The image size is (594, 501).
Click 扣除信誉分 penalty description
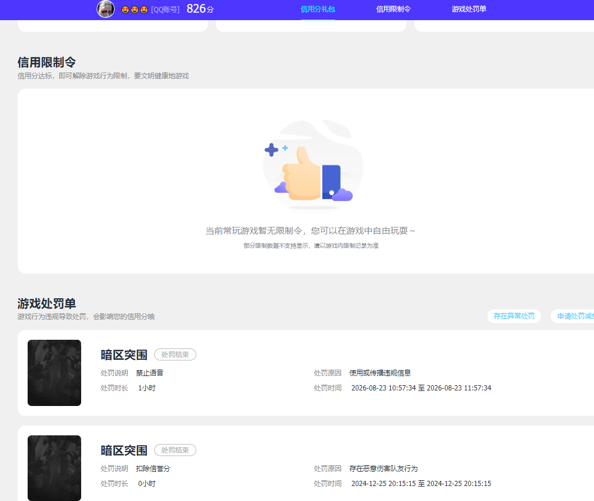click(153, 469)
